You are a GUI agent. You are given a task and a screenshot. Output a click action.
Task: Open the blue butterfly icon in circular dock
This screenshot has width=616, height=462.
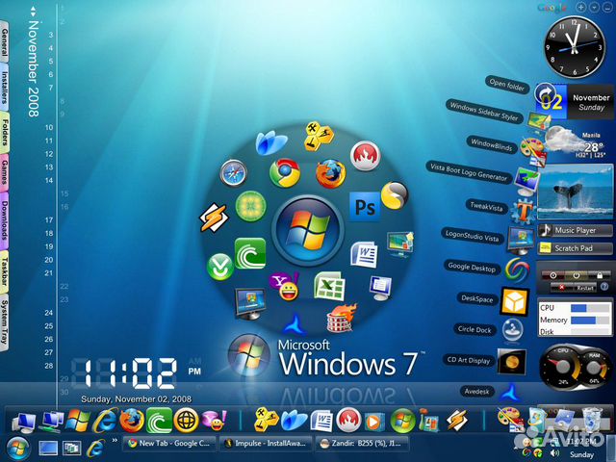click(x=271, y=142)
